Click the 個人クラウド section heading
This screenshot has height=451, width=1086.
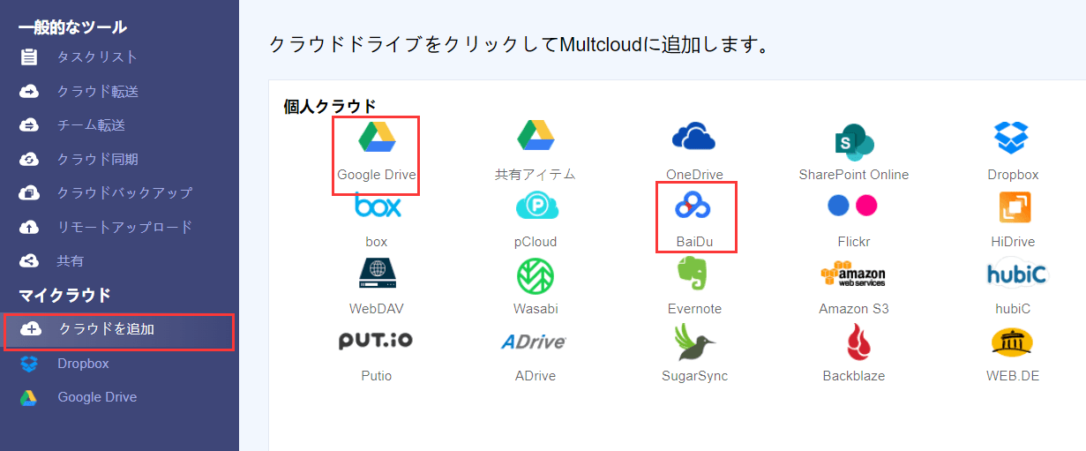330,106
